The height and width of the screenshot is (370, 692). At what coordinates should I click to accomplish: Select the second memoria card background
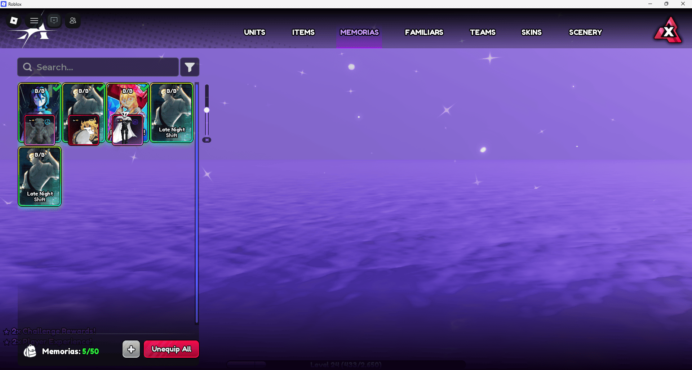pyautogui.click(x=84, y=103)
